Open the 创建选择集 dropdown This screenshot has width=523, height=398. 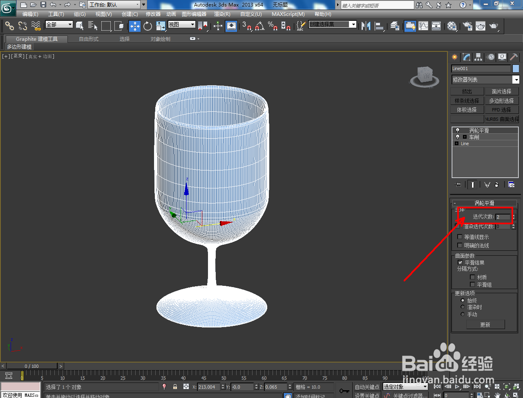[332, 24]
